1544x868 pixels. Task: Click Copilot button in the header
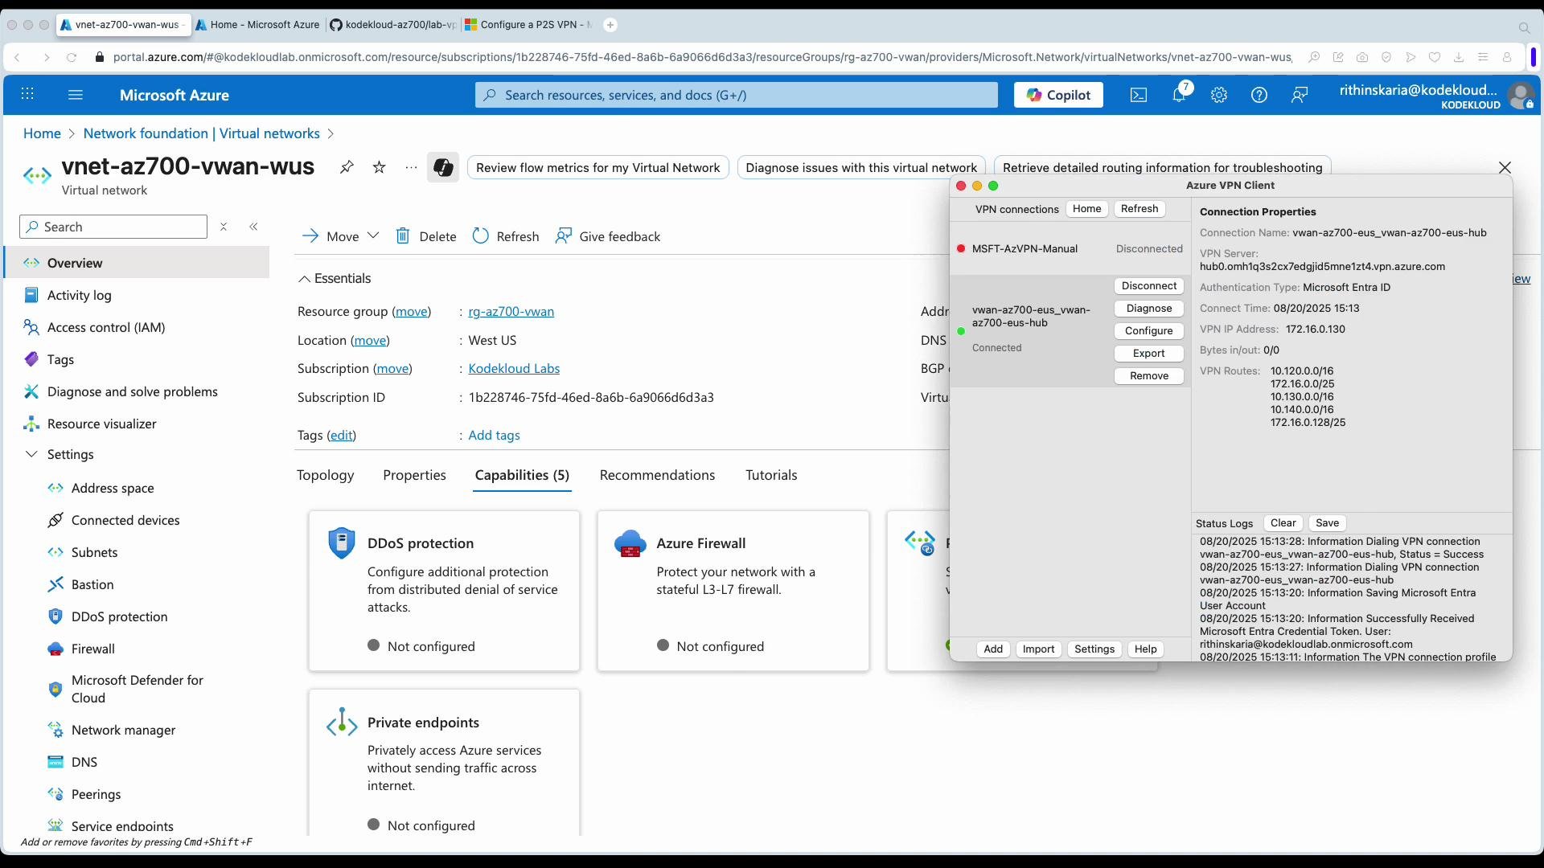tap(1058, 95)
